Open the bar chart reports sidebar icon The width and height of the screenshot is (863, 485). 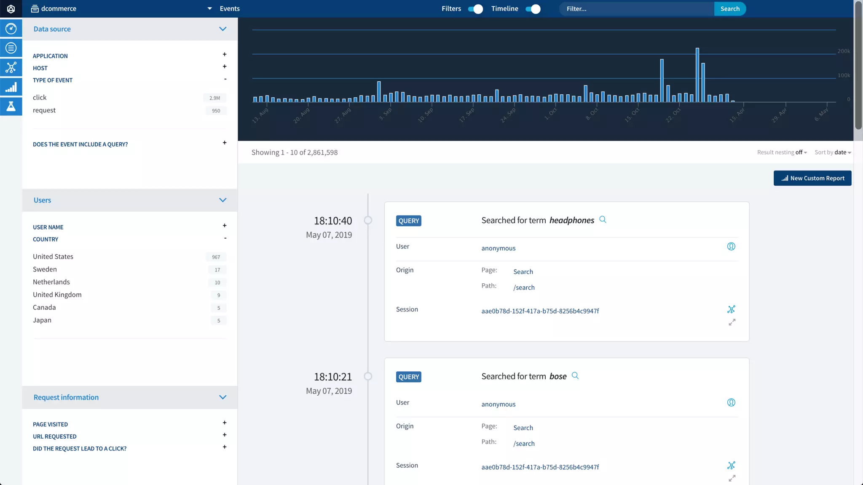(x=11, y=87)
